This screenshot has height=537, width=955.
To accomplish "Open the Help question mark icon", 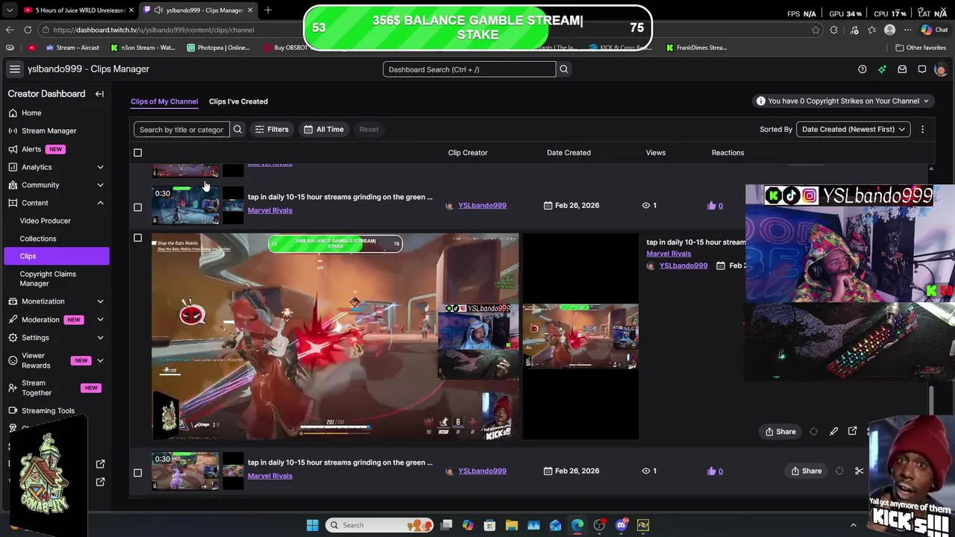I will 862,69.
